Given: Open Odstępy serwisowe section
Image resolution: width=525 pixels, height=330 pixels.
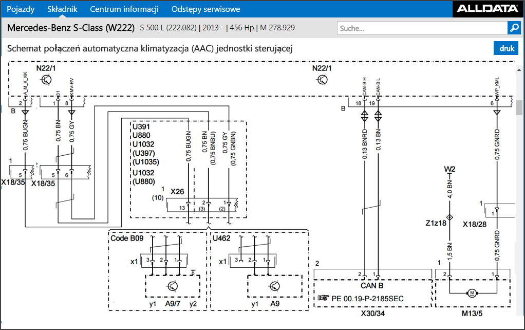Looking at the screenshot, I should [x=205, y=9].
